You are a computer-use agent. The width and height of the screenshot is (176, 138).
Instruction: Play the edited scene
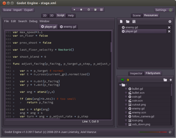(89, 10)
